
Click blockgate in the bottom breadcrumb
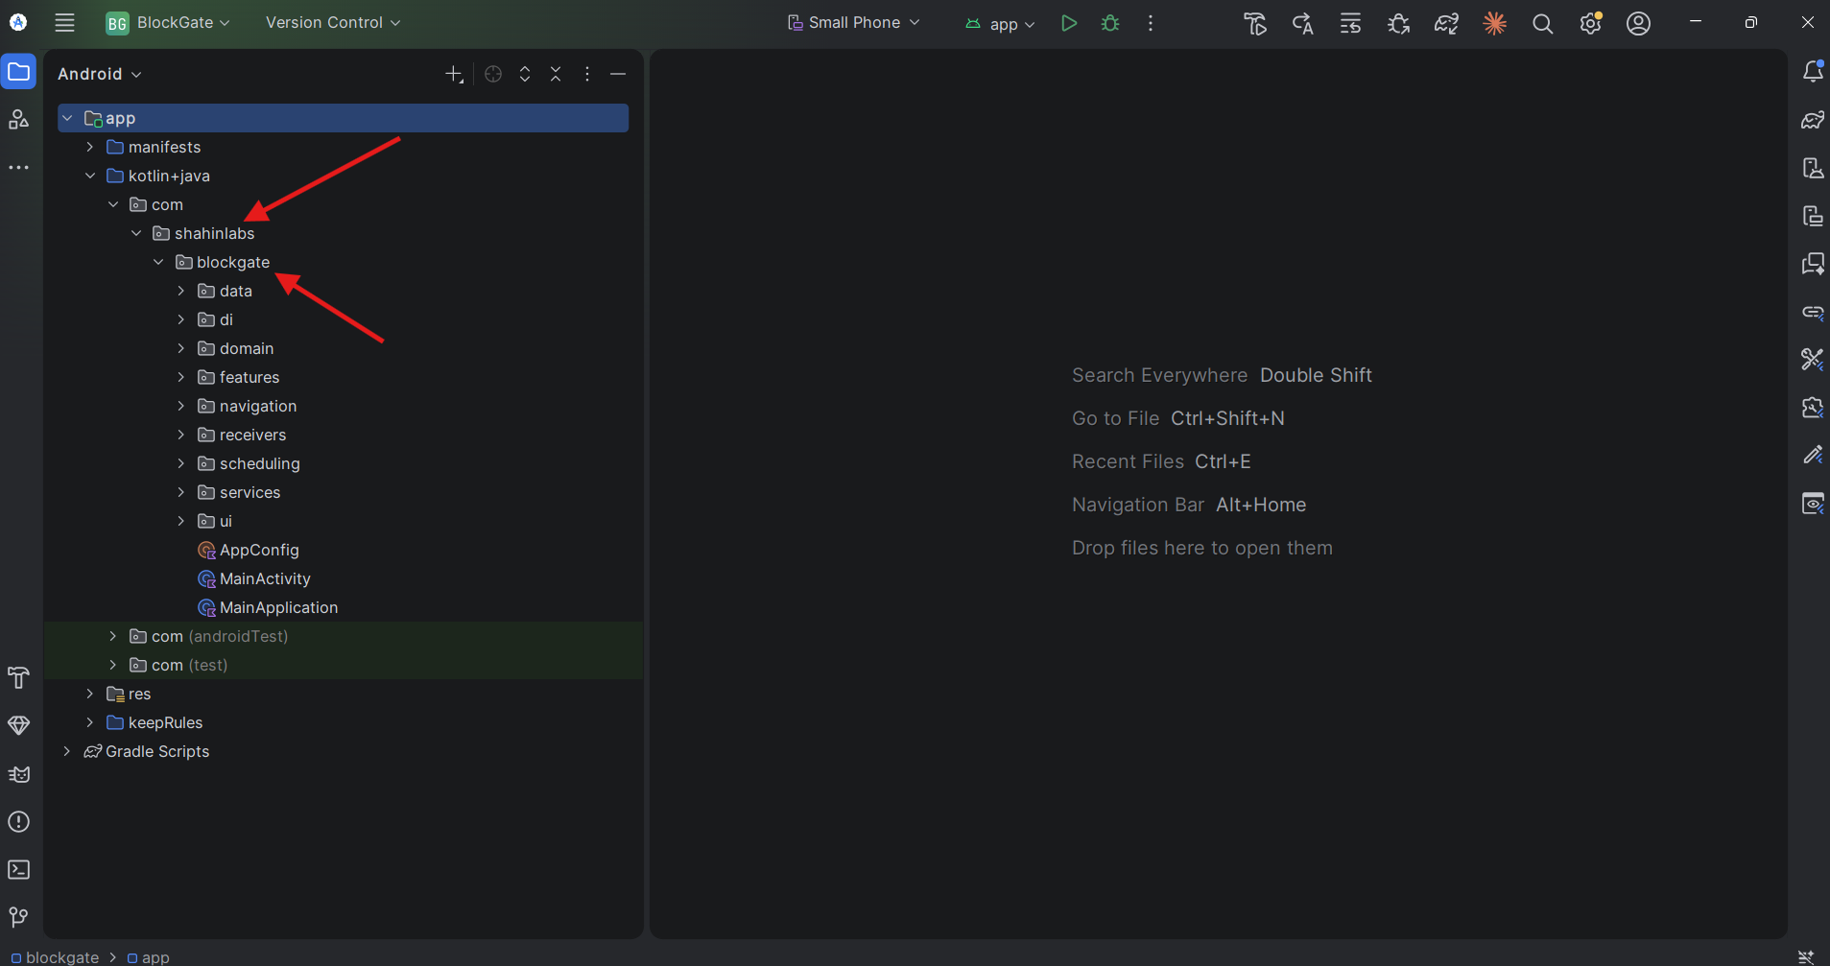tap(56, 957)
